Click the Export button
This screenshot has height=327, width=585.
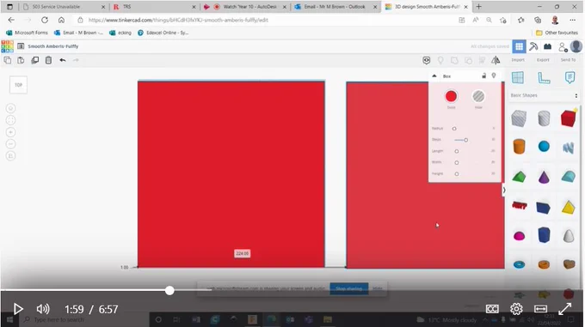(x=543, y=60)
